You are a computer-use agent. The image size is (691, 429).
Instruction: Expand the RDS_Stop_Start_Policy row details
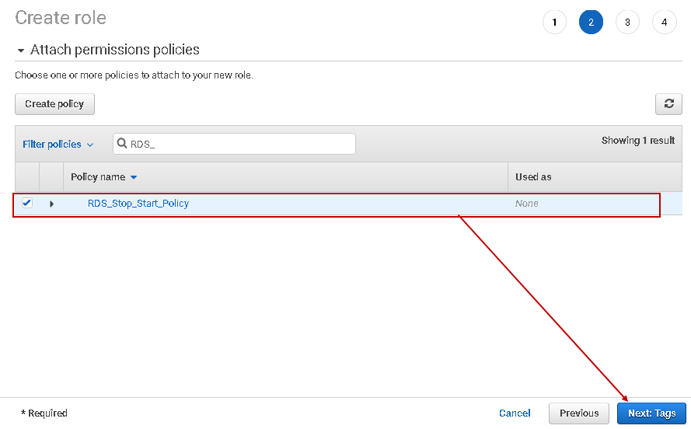(x=51, y=204)
